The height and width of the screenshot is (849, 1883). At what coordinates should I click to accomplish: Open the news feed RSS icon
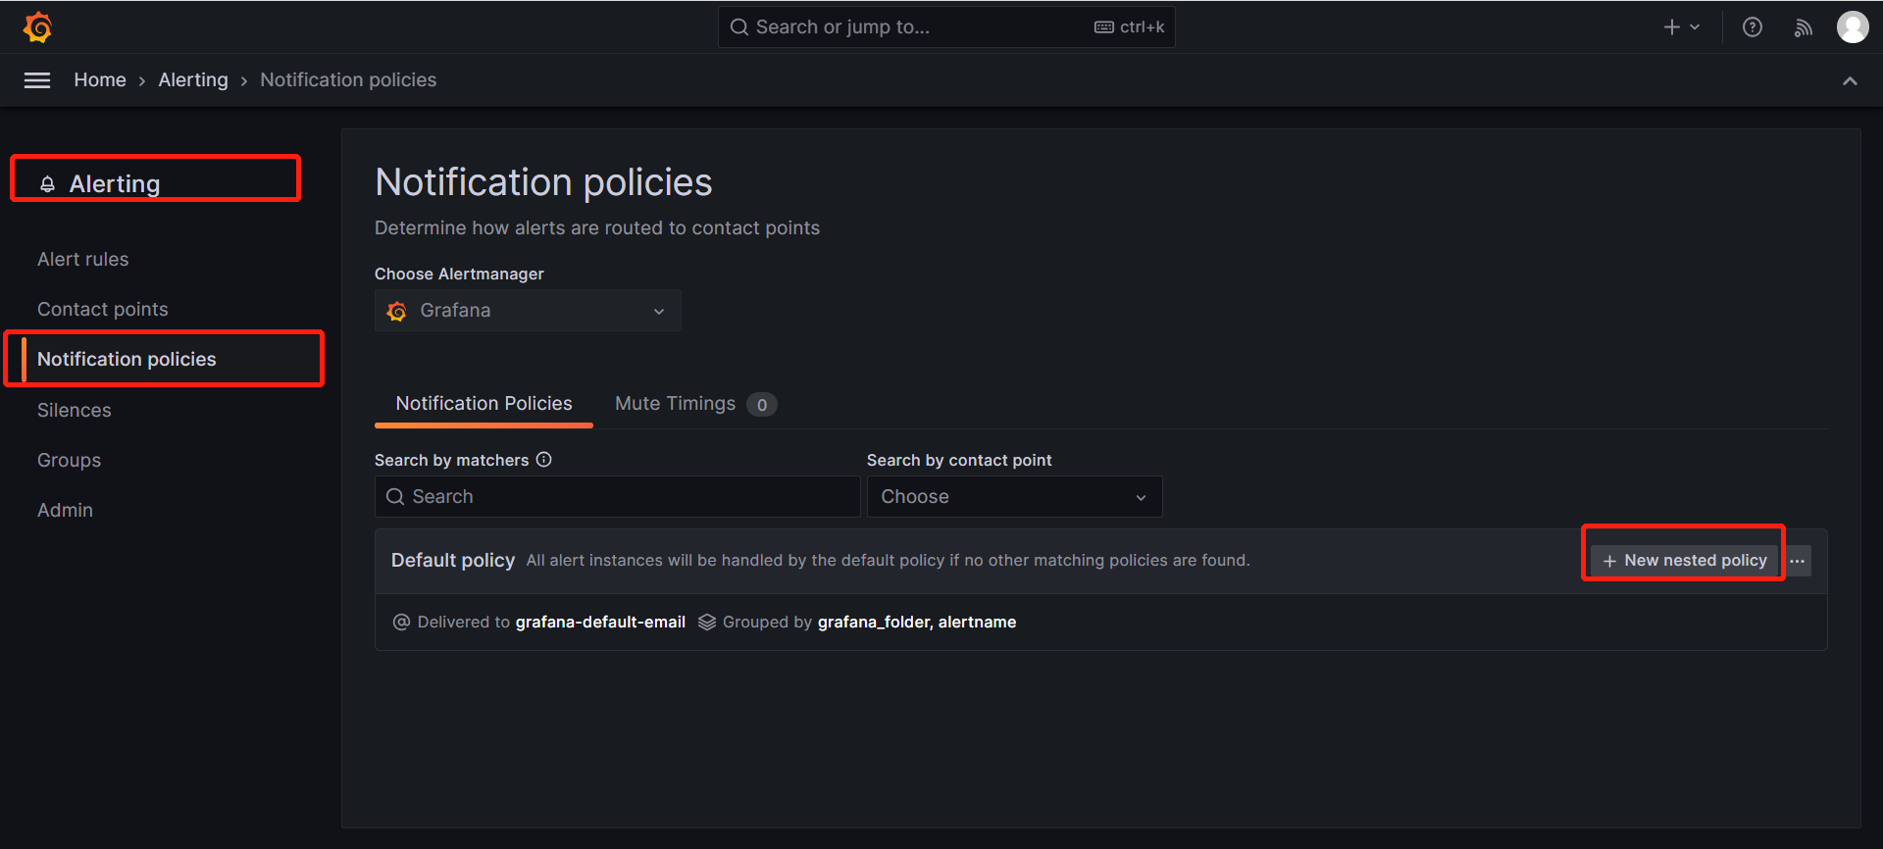tap(1803, 27)
